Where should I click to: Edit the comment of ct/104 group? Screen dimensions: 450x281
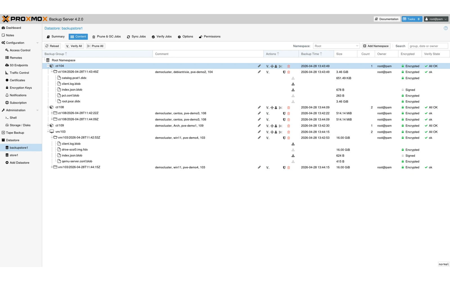tap(259, 66)
